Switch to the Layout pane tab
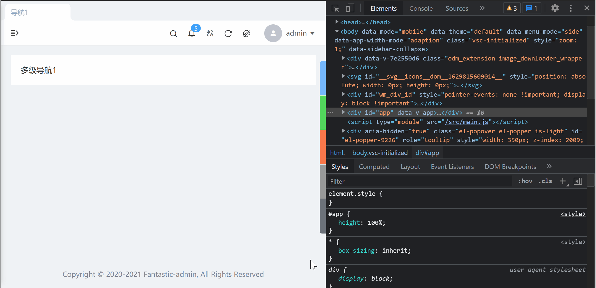The image size is (596, 288). click(x=410, y=167)
